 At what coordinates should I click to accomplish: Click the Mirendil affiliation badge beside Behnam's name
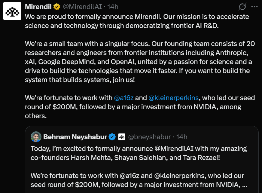point(122,137)
